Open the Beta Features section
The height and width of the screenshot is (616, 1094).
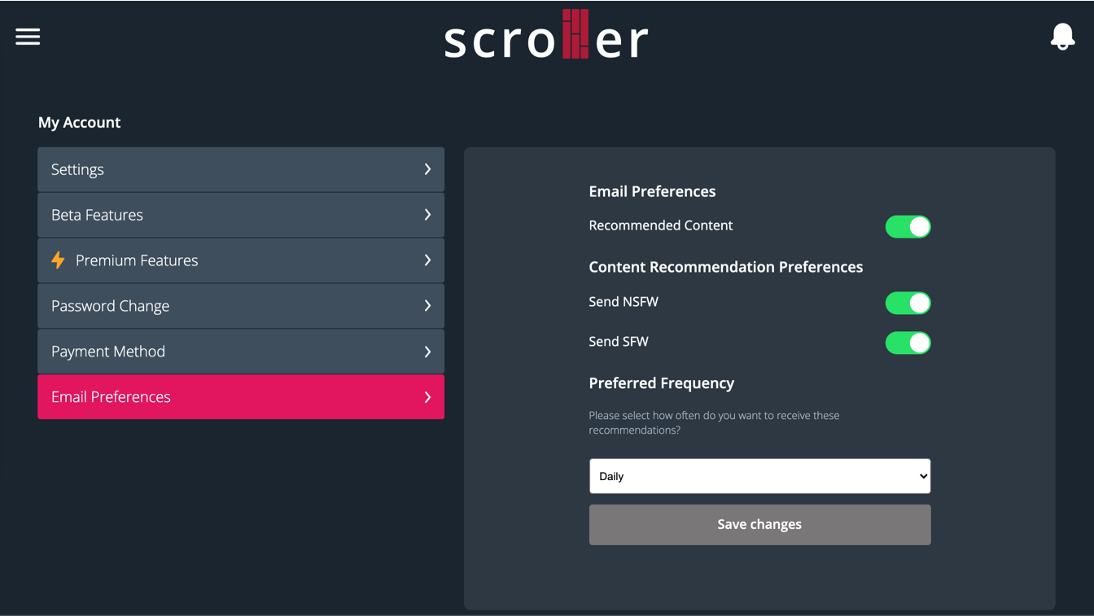point(241,215)
